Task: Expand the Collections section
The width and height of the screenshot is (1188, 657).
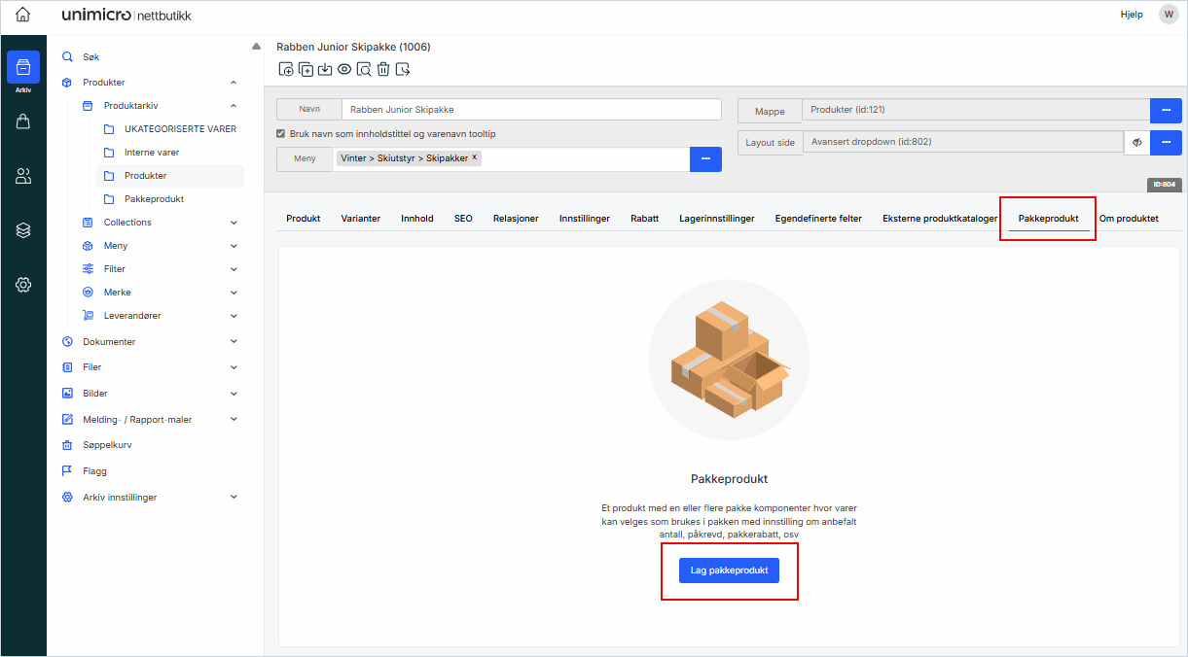Action: point(233,222)
